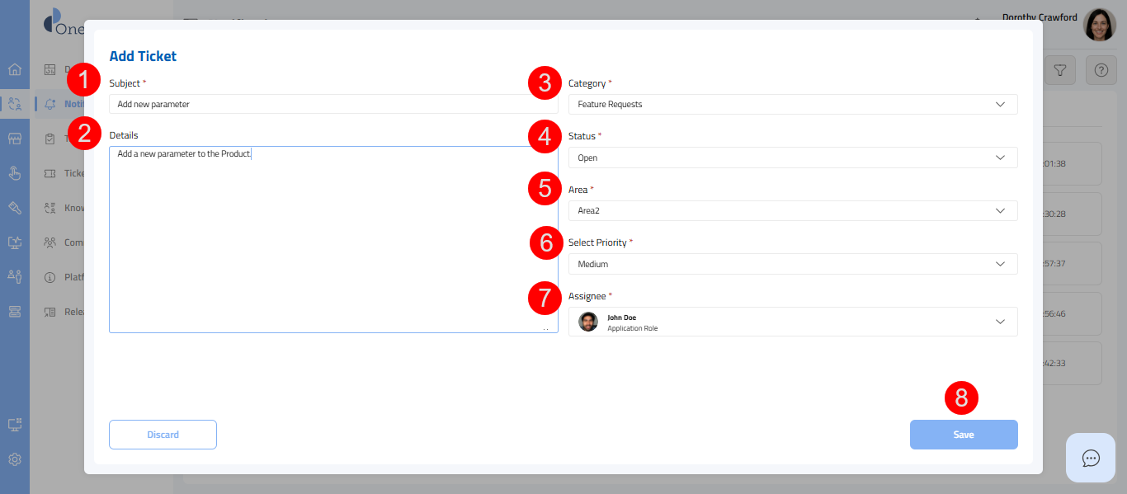
Task: Click the settings gear icon in sidebar
Action: point(15,459)
